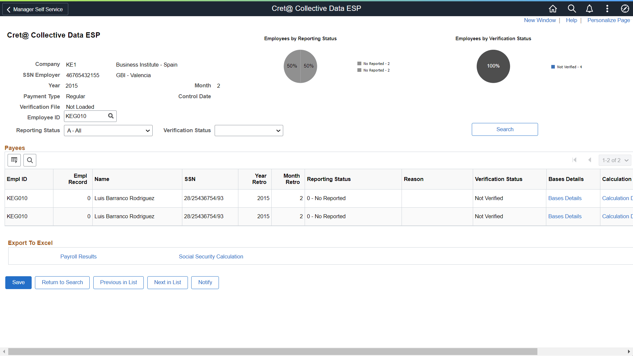
Task: Click the horizontal scrollbar at bottom
Action: point(273,351)
